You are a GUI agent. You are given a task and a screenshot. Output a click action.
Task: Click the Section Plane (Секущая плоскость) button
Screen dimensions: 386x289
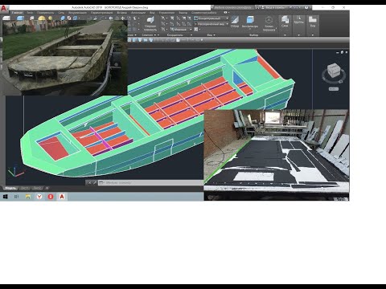tap(150, 23)
